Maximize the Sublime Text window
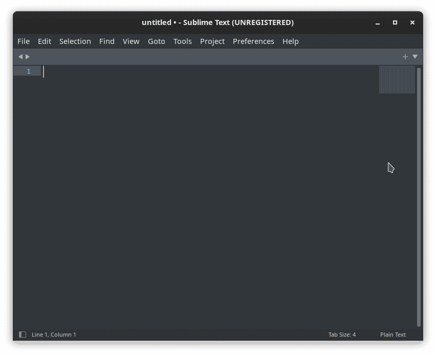Screen dimensions: 436x355 pyautogui.click(x=395, y=22)
